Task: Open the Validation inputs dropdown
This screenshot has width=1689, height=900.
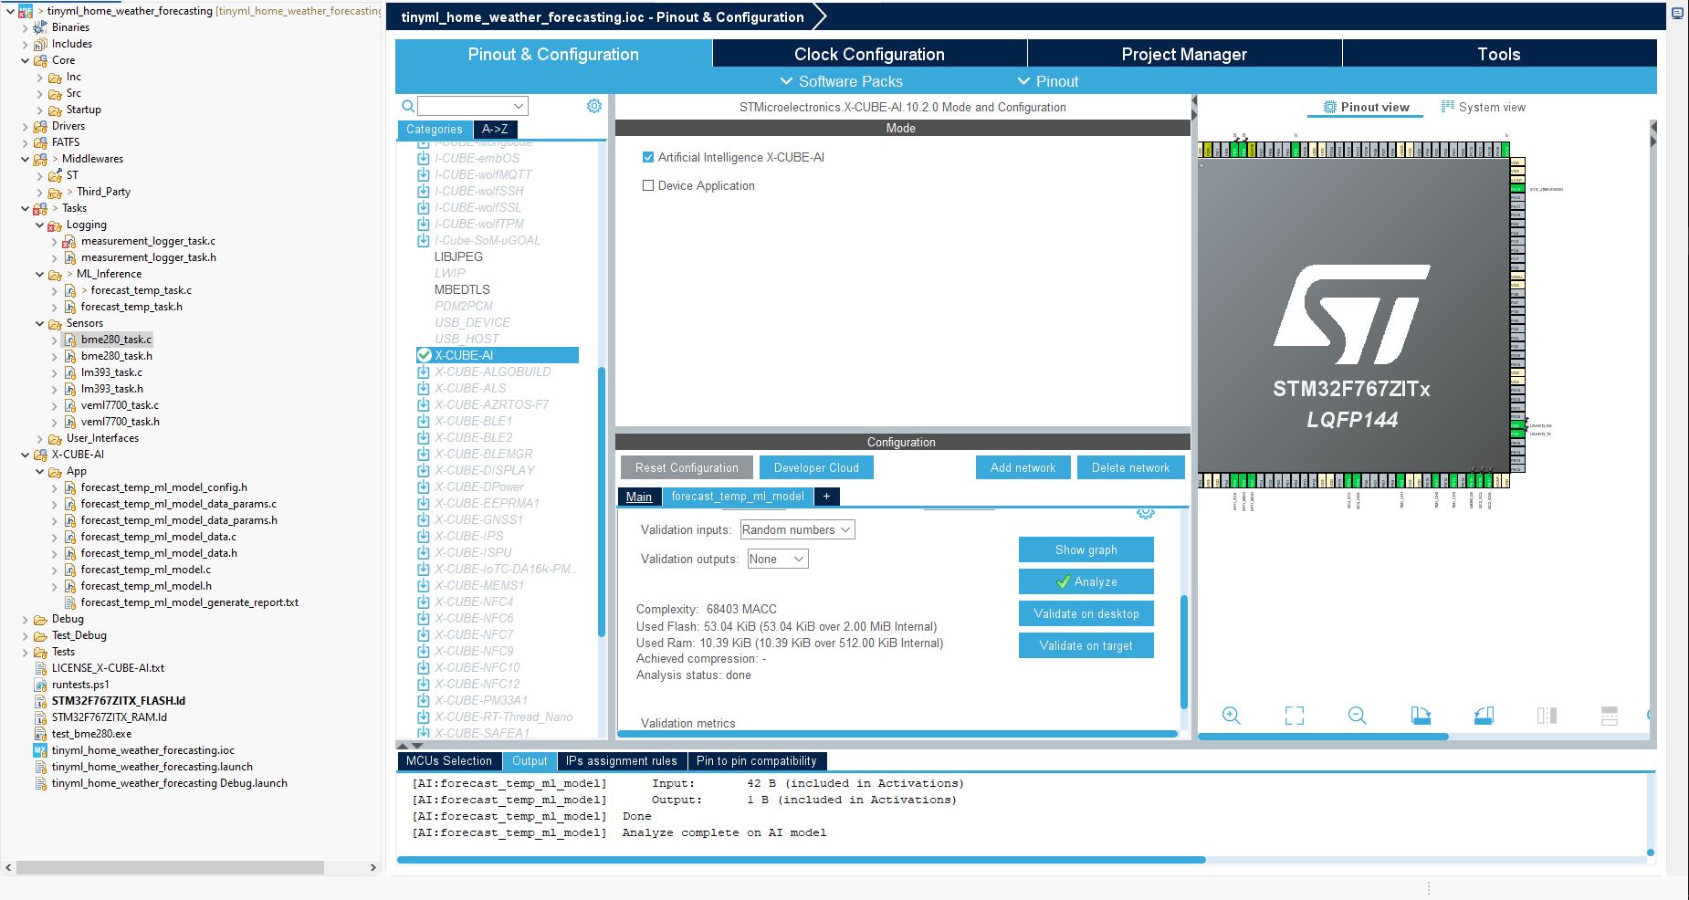Action: [797, 529]
